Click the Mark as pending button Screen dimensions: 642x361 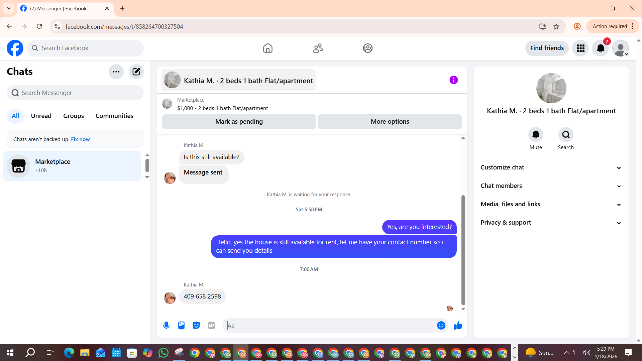click(239, 122)
